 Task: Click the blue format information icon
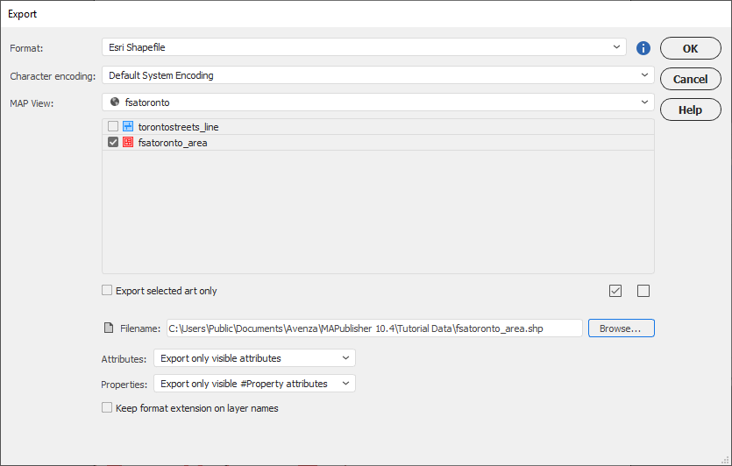(x=643, y=48)
